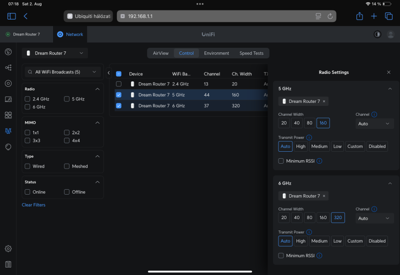Check the 6 GHz radio filter
The image size is (400, 275).
27,107
